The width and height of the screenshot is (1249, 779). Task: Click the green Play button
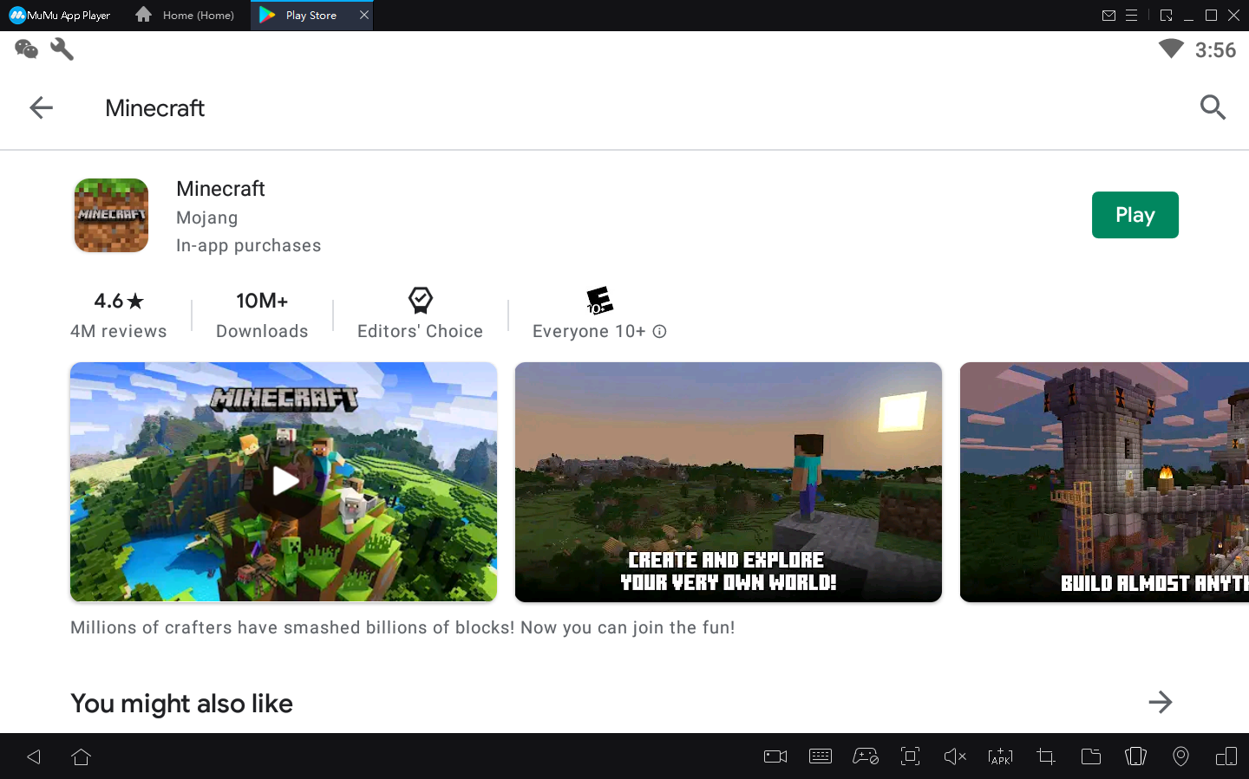1135,215
